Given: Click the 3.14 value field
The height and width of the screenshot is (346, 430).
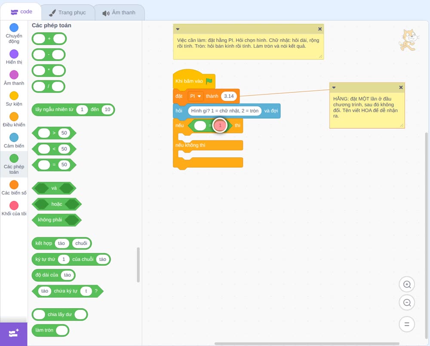Looking at the screenshot, I should tap(229, 96).
